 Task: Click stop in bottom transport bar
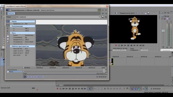(x=73, y=89)
